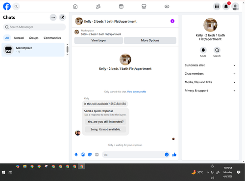Select the Communities chats filter tab
Viewport: 245px width, 181px height.
click(52, 38)
